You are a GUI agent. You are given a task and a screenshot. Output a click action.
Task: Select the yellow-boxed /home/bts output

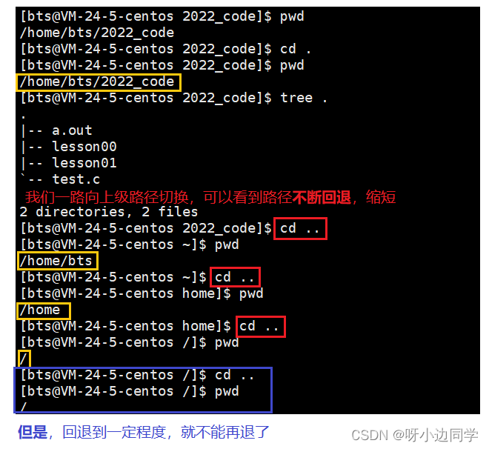pyautogui.click(x=57, y=261)
